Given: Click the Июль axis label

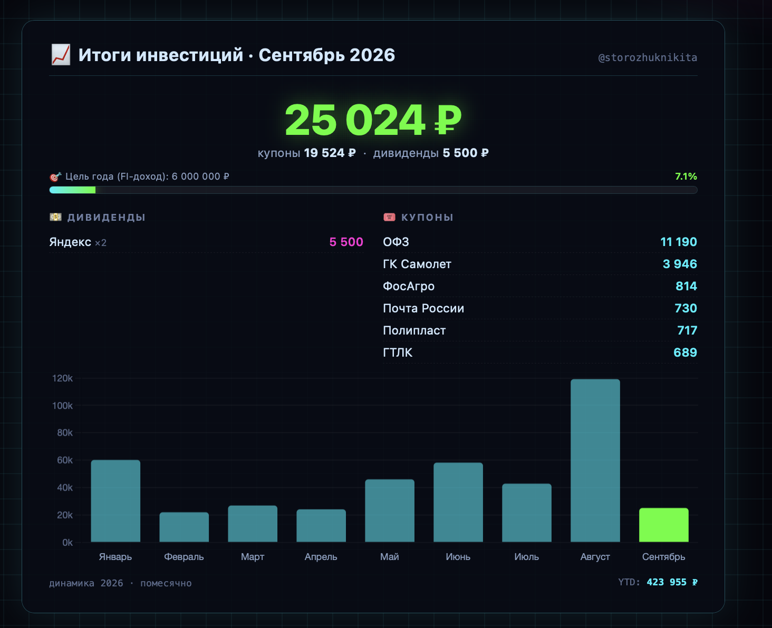Looking at the screenshot, I should pyautogui.click(x=527, y=557).
